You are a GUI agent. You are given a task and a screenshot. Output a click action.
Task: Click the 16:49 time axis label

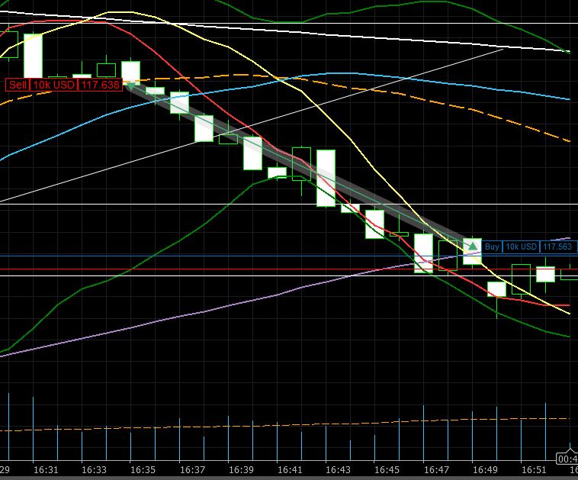click(x=485, y=469)
